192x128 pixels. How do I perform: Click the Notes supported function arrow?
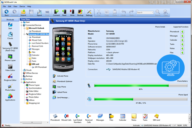[x=182, y=48]
